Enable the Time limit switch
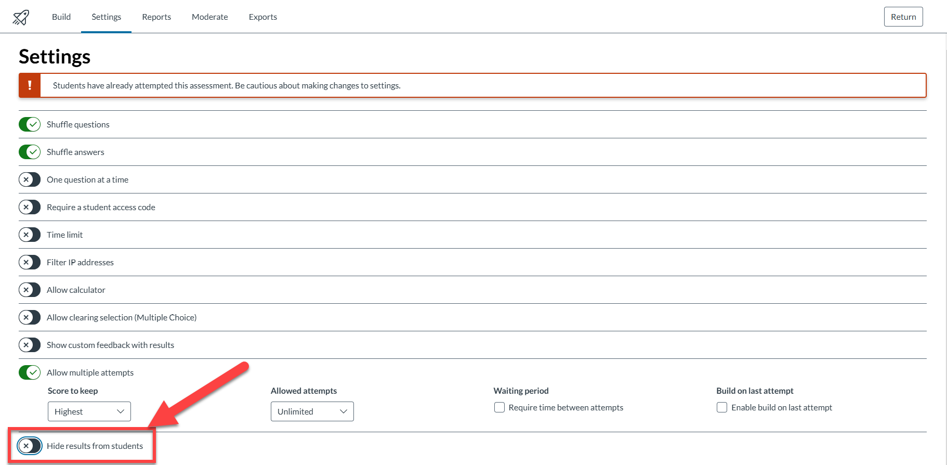The image size is (947, 465). [30, 235]
